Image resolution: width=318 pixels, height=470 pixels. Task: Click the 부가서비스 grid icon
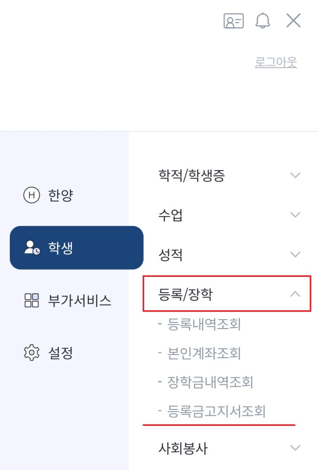pos(31,300)
